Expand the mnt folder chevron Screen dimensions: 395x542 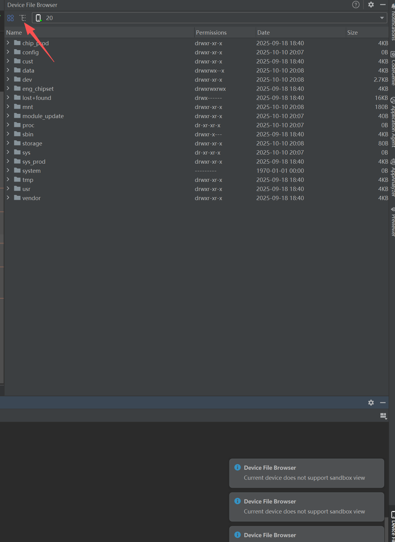(8, 107)
